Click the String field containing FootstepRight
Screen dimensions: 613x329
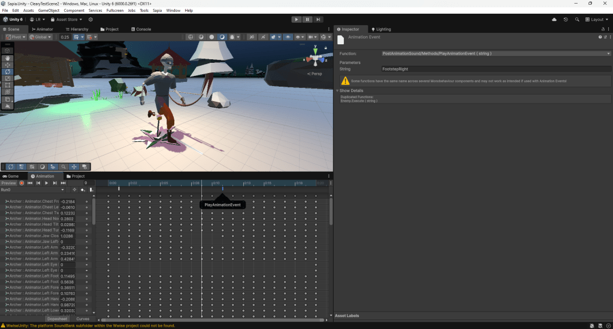[x=495, y=69]
